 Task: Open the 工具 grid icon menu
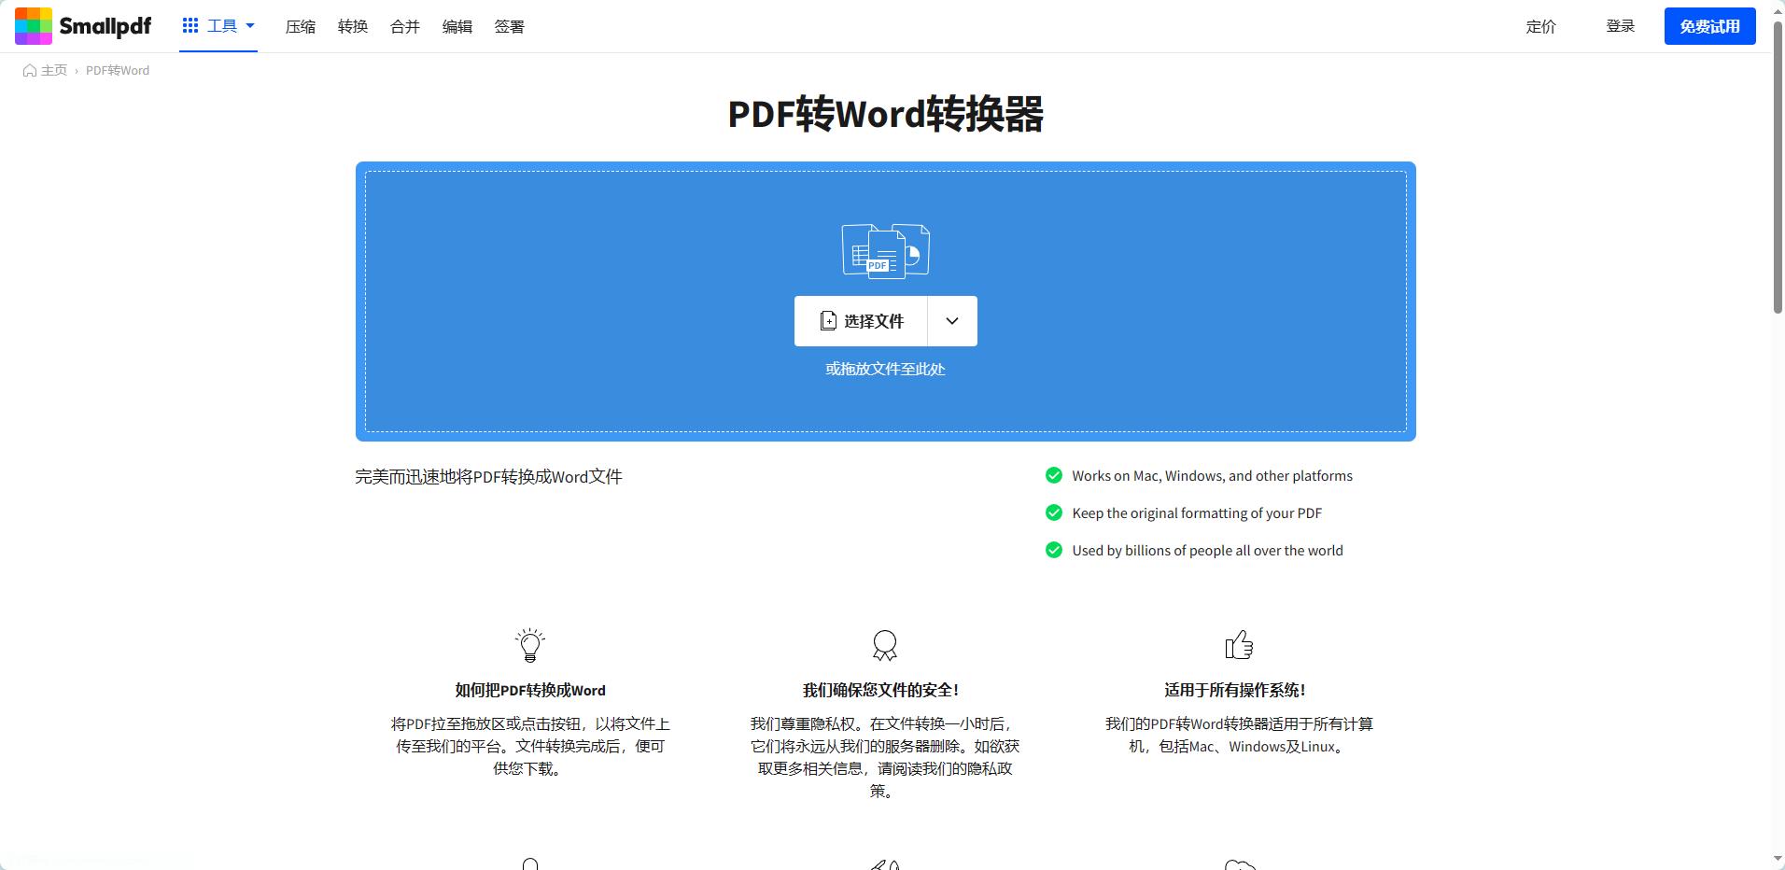point(190,25)
